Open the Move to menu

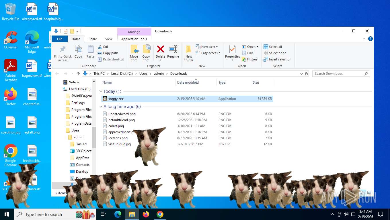click(134, 53)
